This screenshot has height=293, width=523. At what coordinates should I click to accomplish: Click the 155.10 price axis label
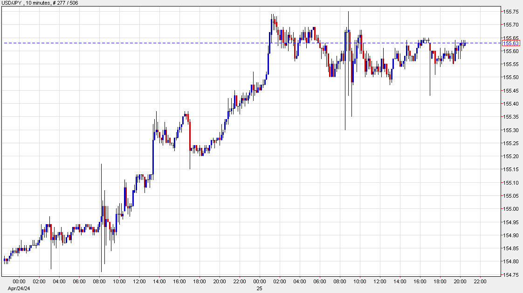coord(511,183)
